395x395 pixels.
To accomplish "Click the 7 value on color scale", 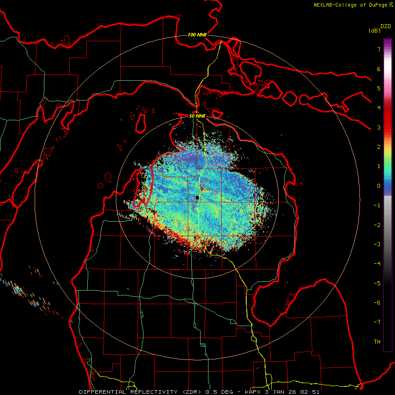I will tap(379, 49).
